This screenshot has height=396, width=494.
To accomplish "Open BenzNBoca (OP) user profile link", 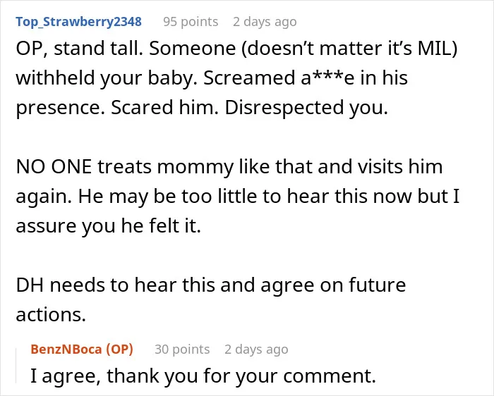I will [x=82, y=349].
